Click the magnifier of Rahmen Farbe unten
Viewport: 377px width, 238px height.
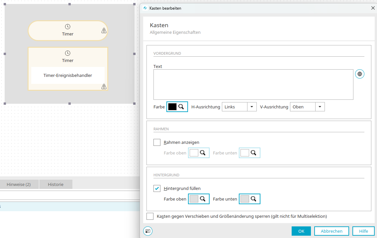coord(254,153)
